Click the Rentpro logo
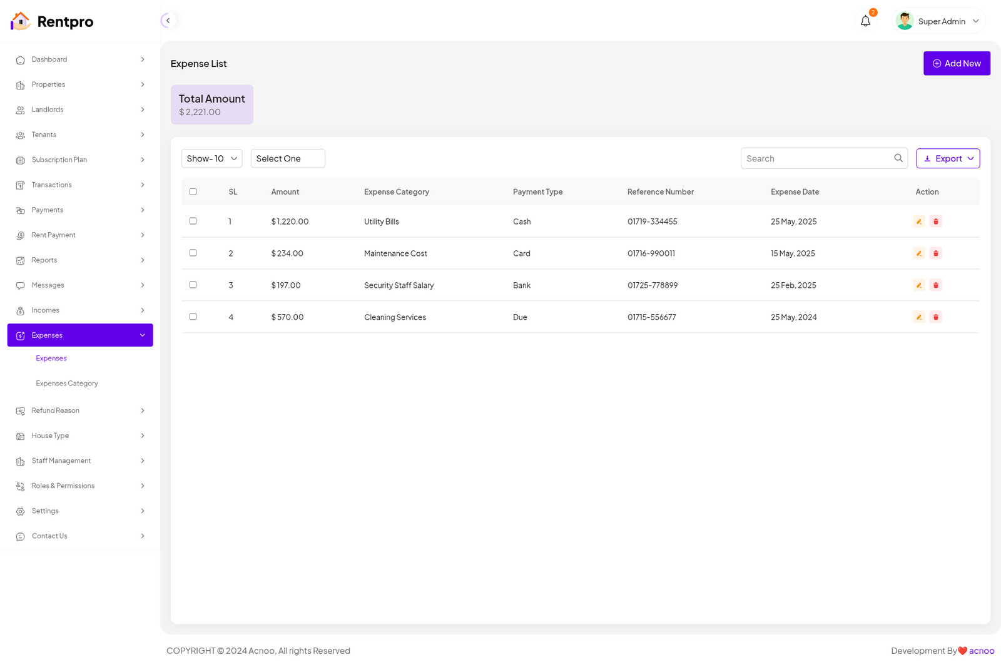The height and width of the screenshot is (667, 1001). 52,21
